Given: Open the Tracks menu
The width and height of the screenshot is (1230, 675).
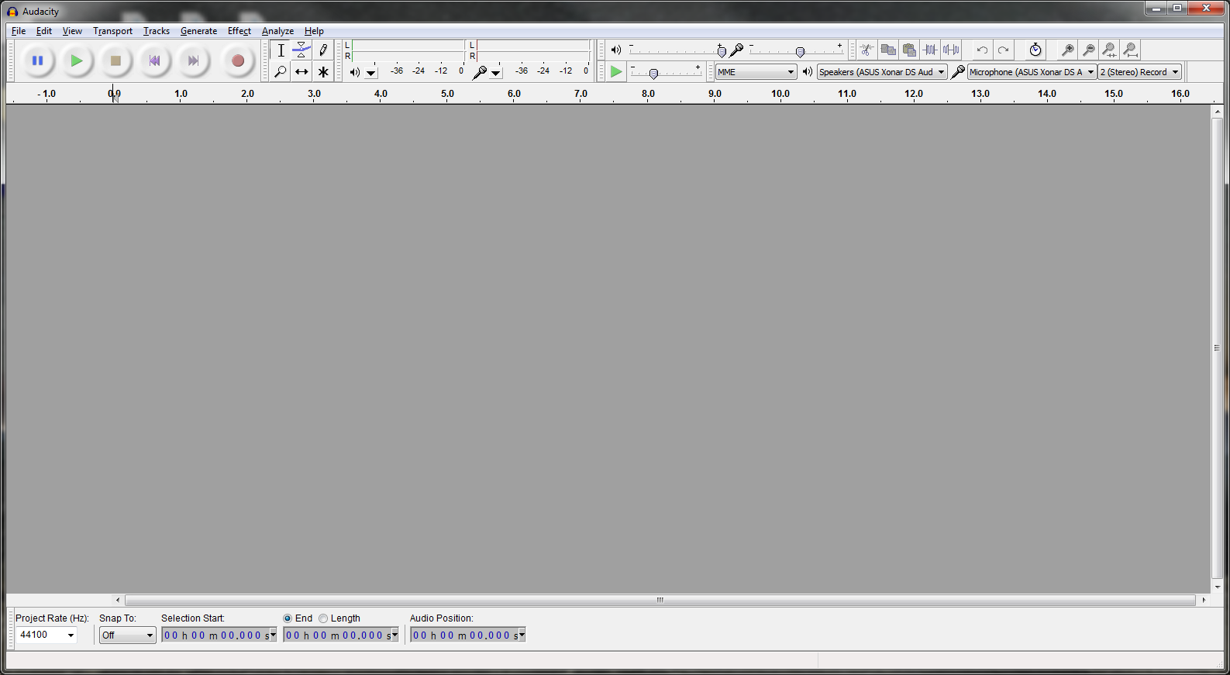Looking at the screenshot, I should point(157,31).
